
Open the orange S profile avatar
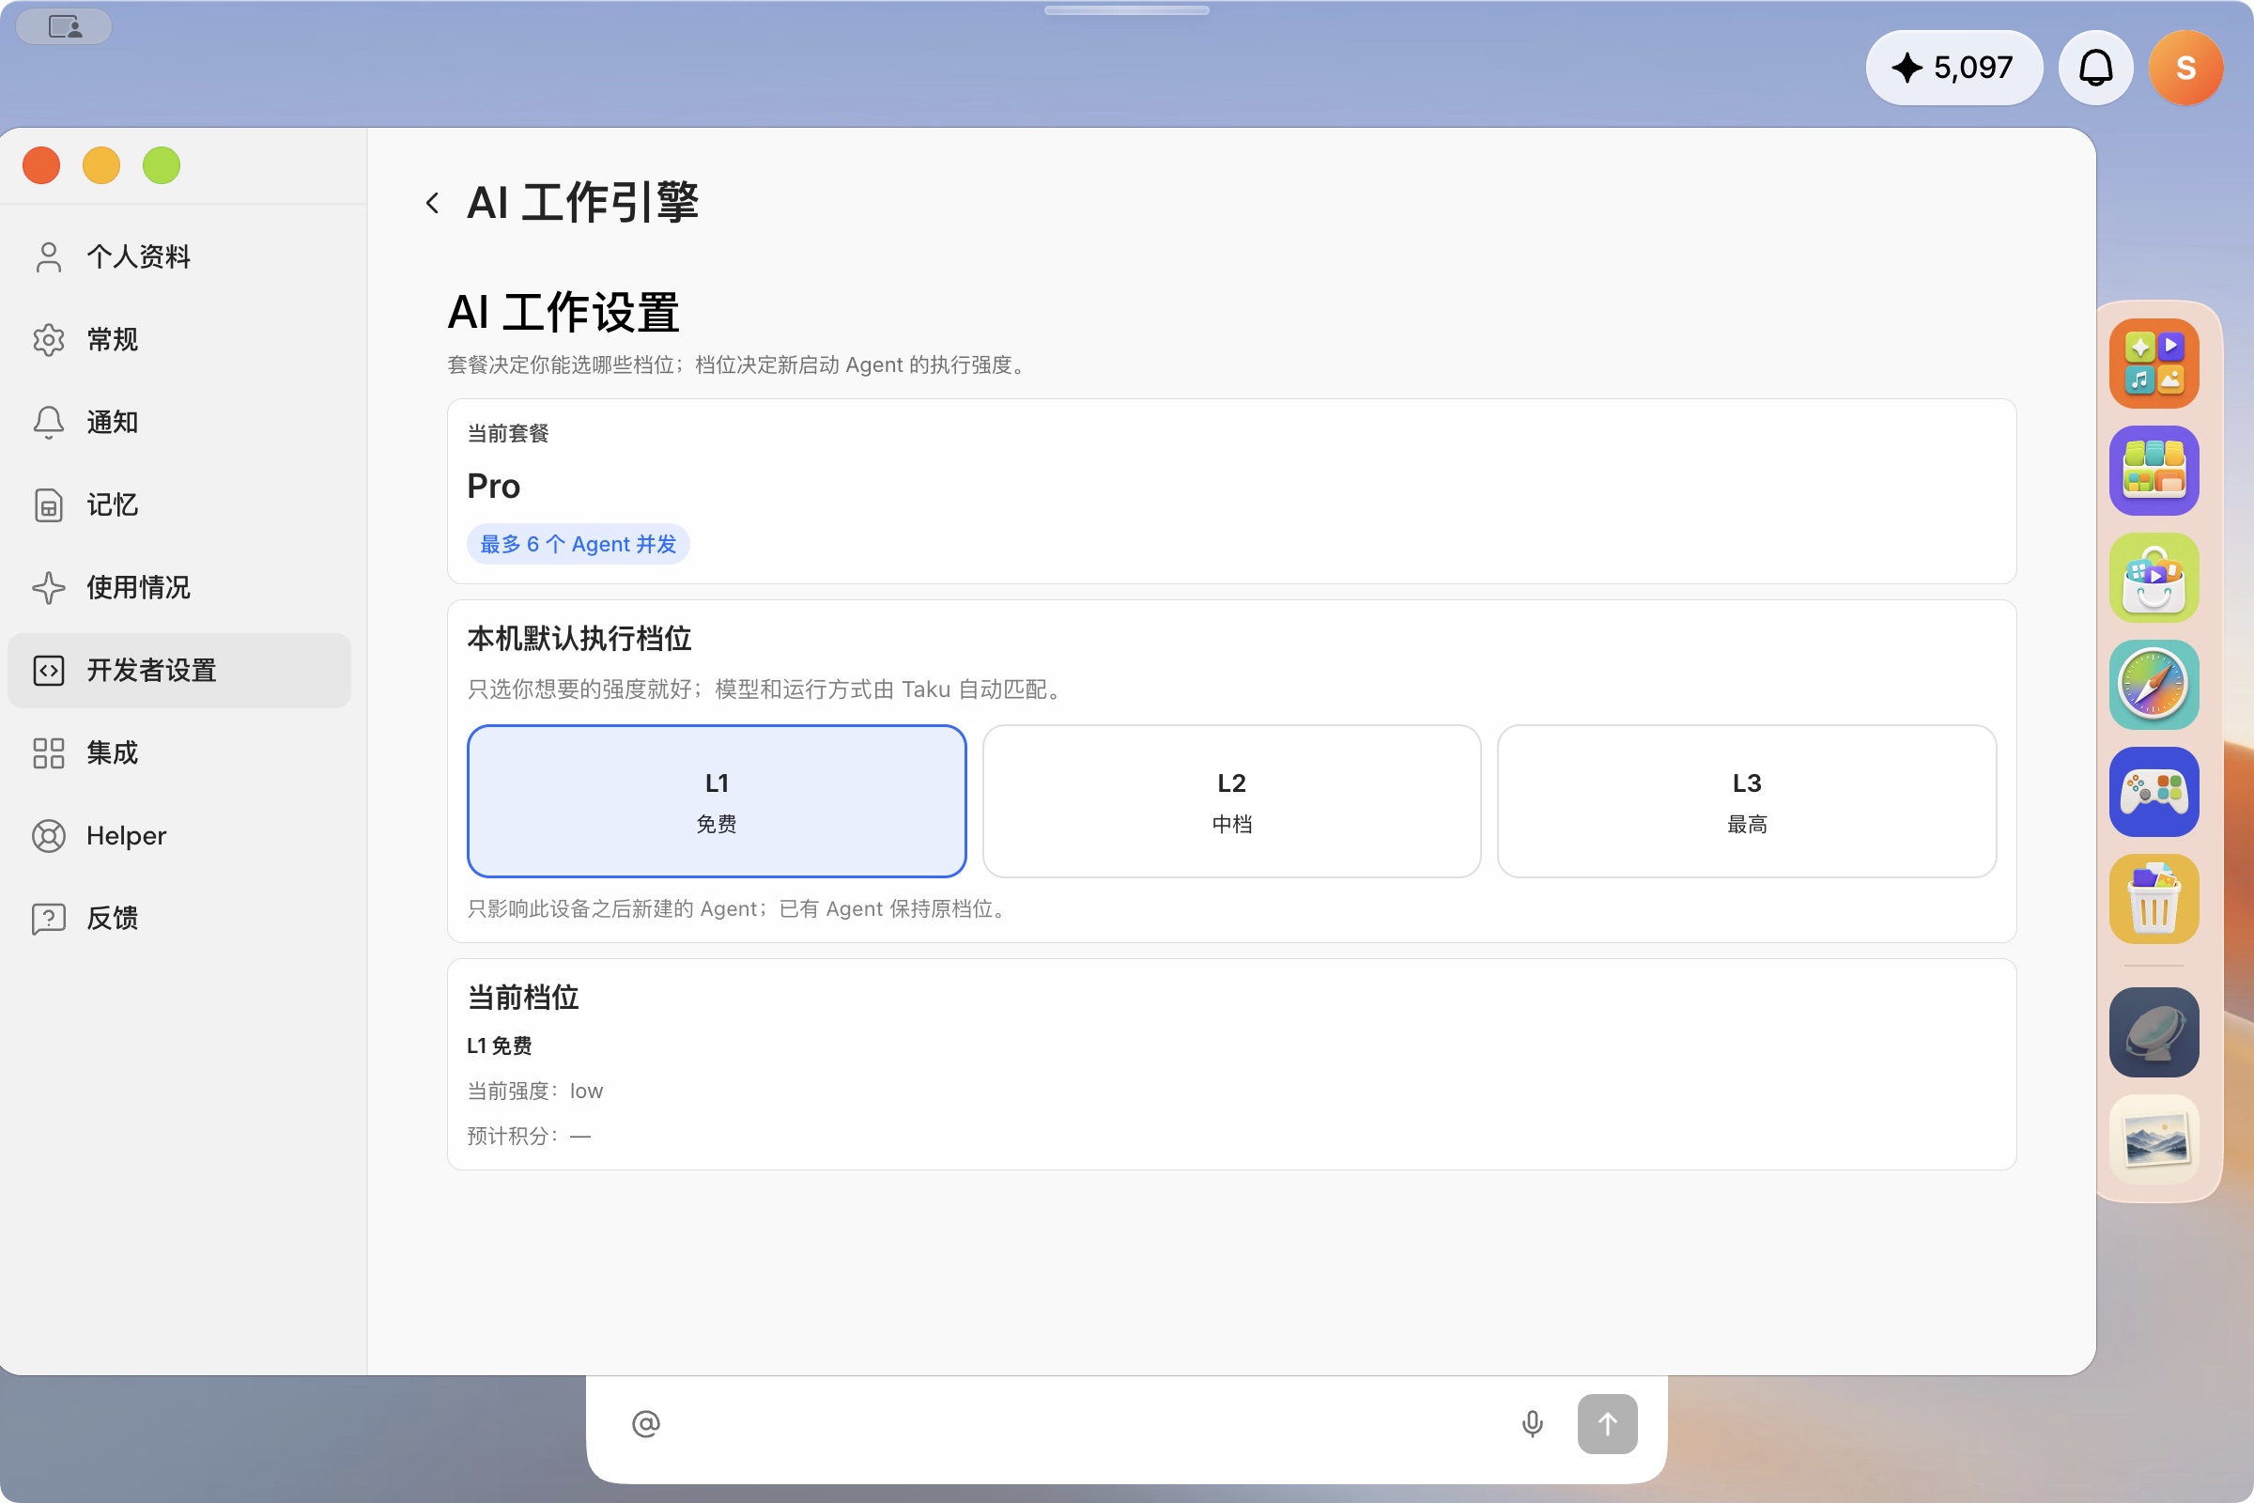2186,68
